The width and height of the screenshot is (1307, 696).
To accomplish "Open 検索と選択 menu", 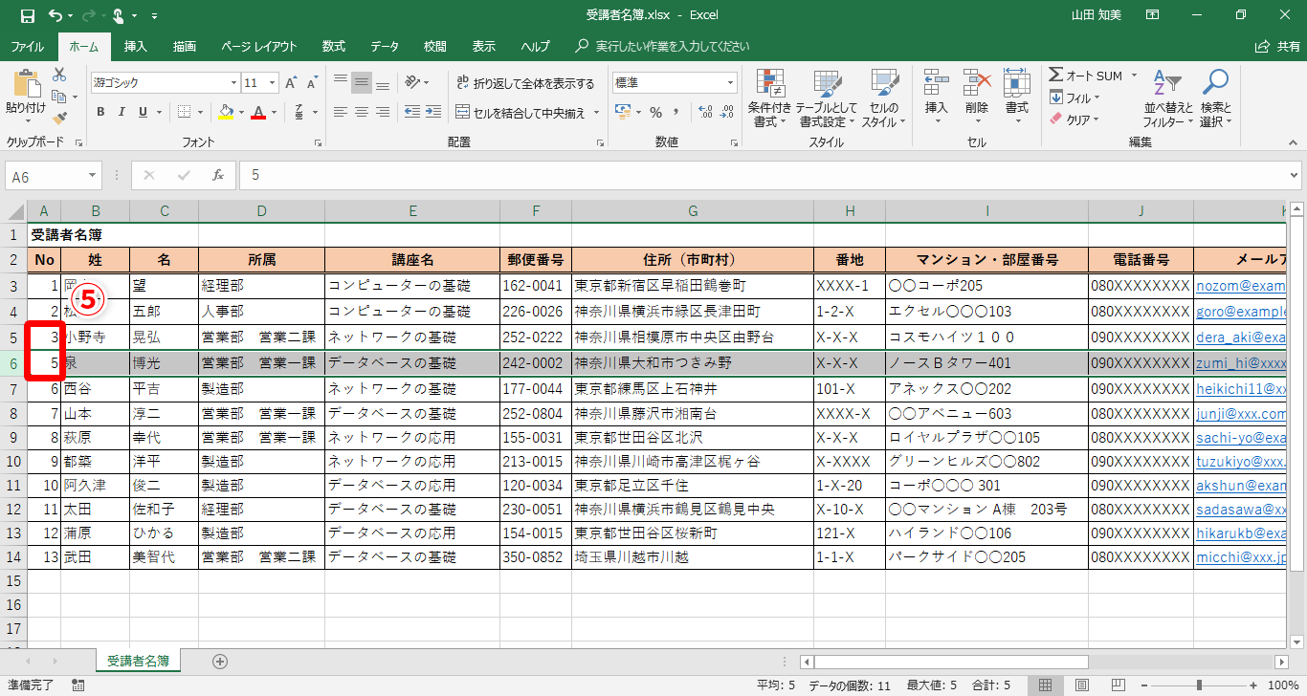I will (1215, 98).
